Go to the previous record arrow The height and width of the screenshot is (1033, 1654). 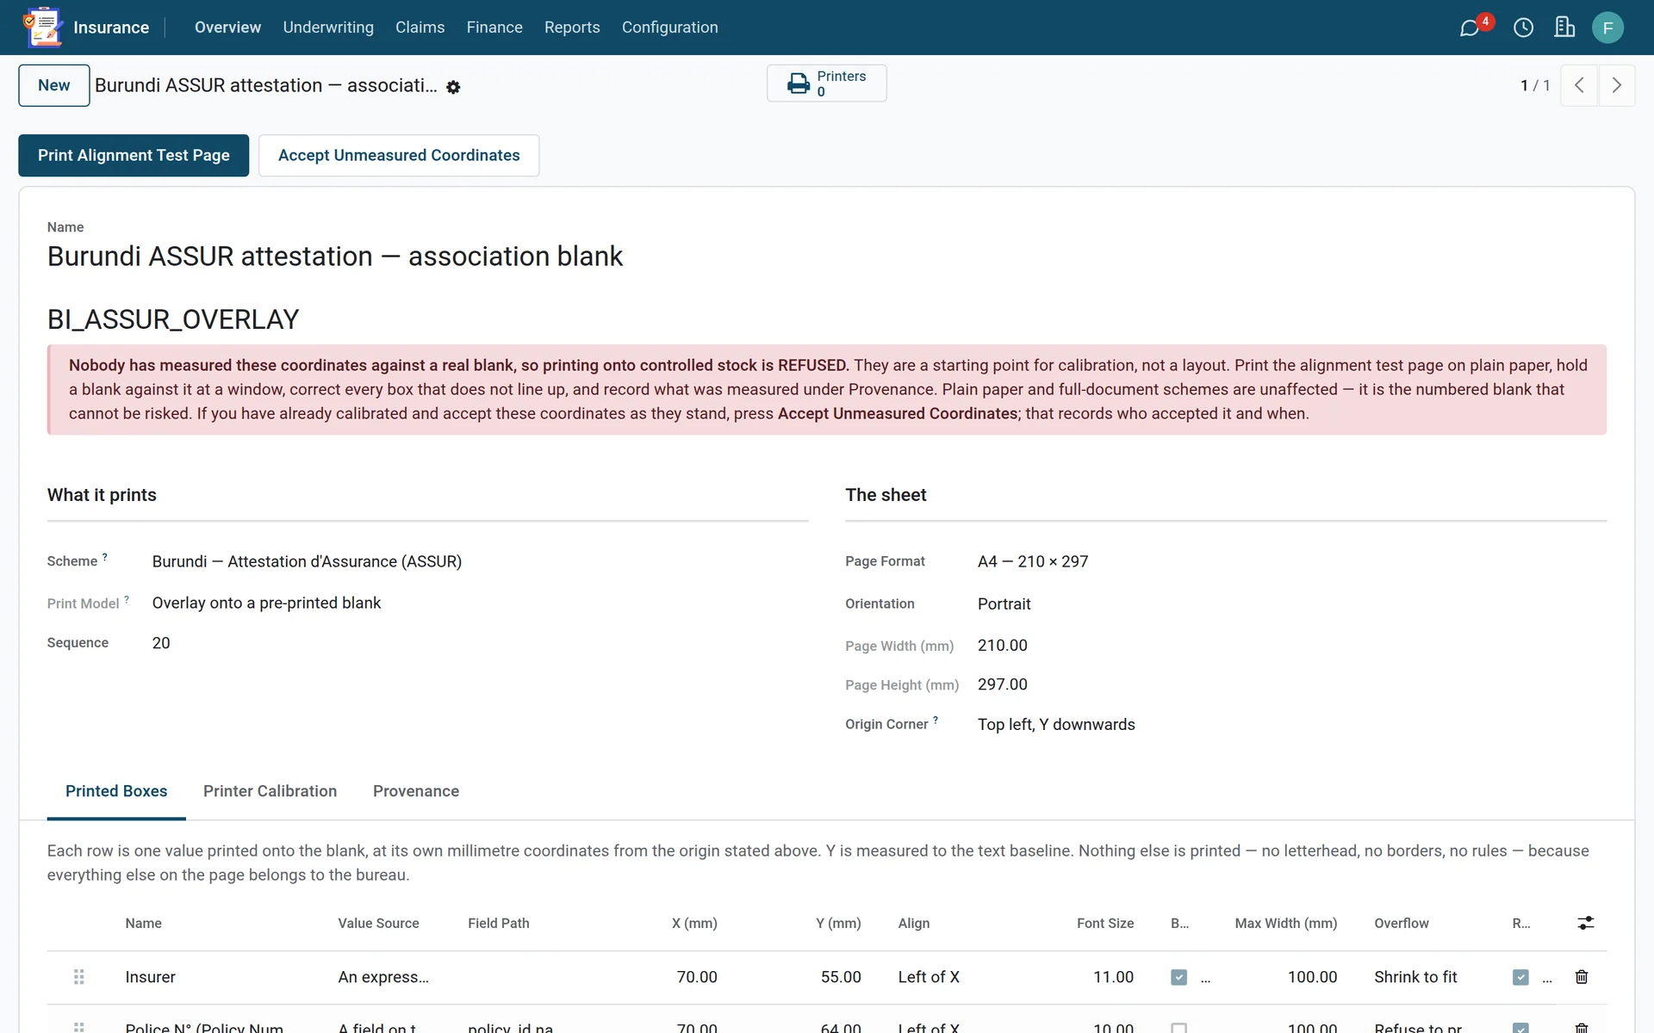(x=1579, y=85)
